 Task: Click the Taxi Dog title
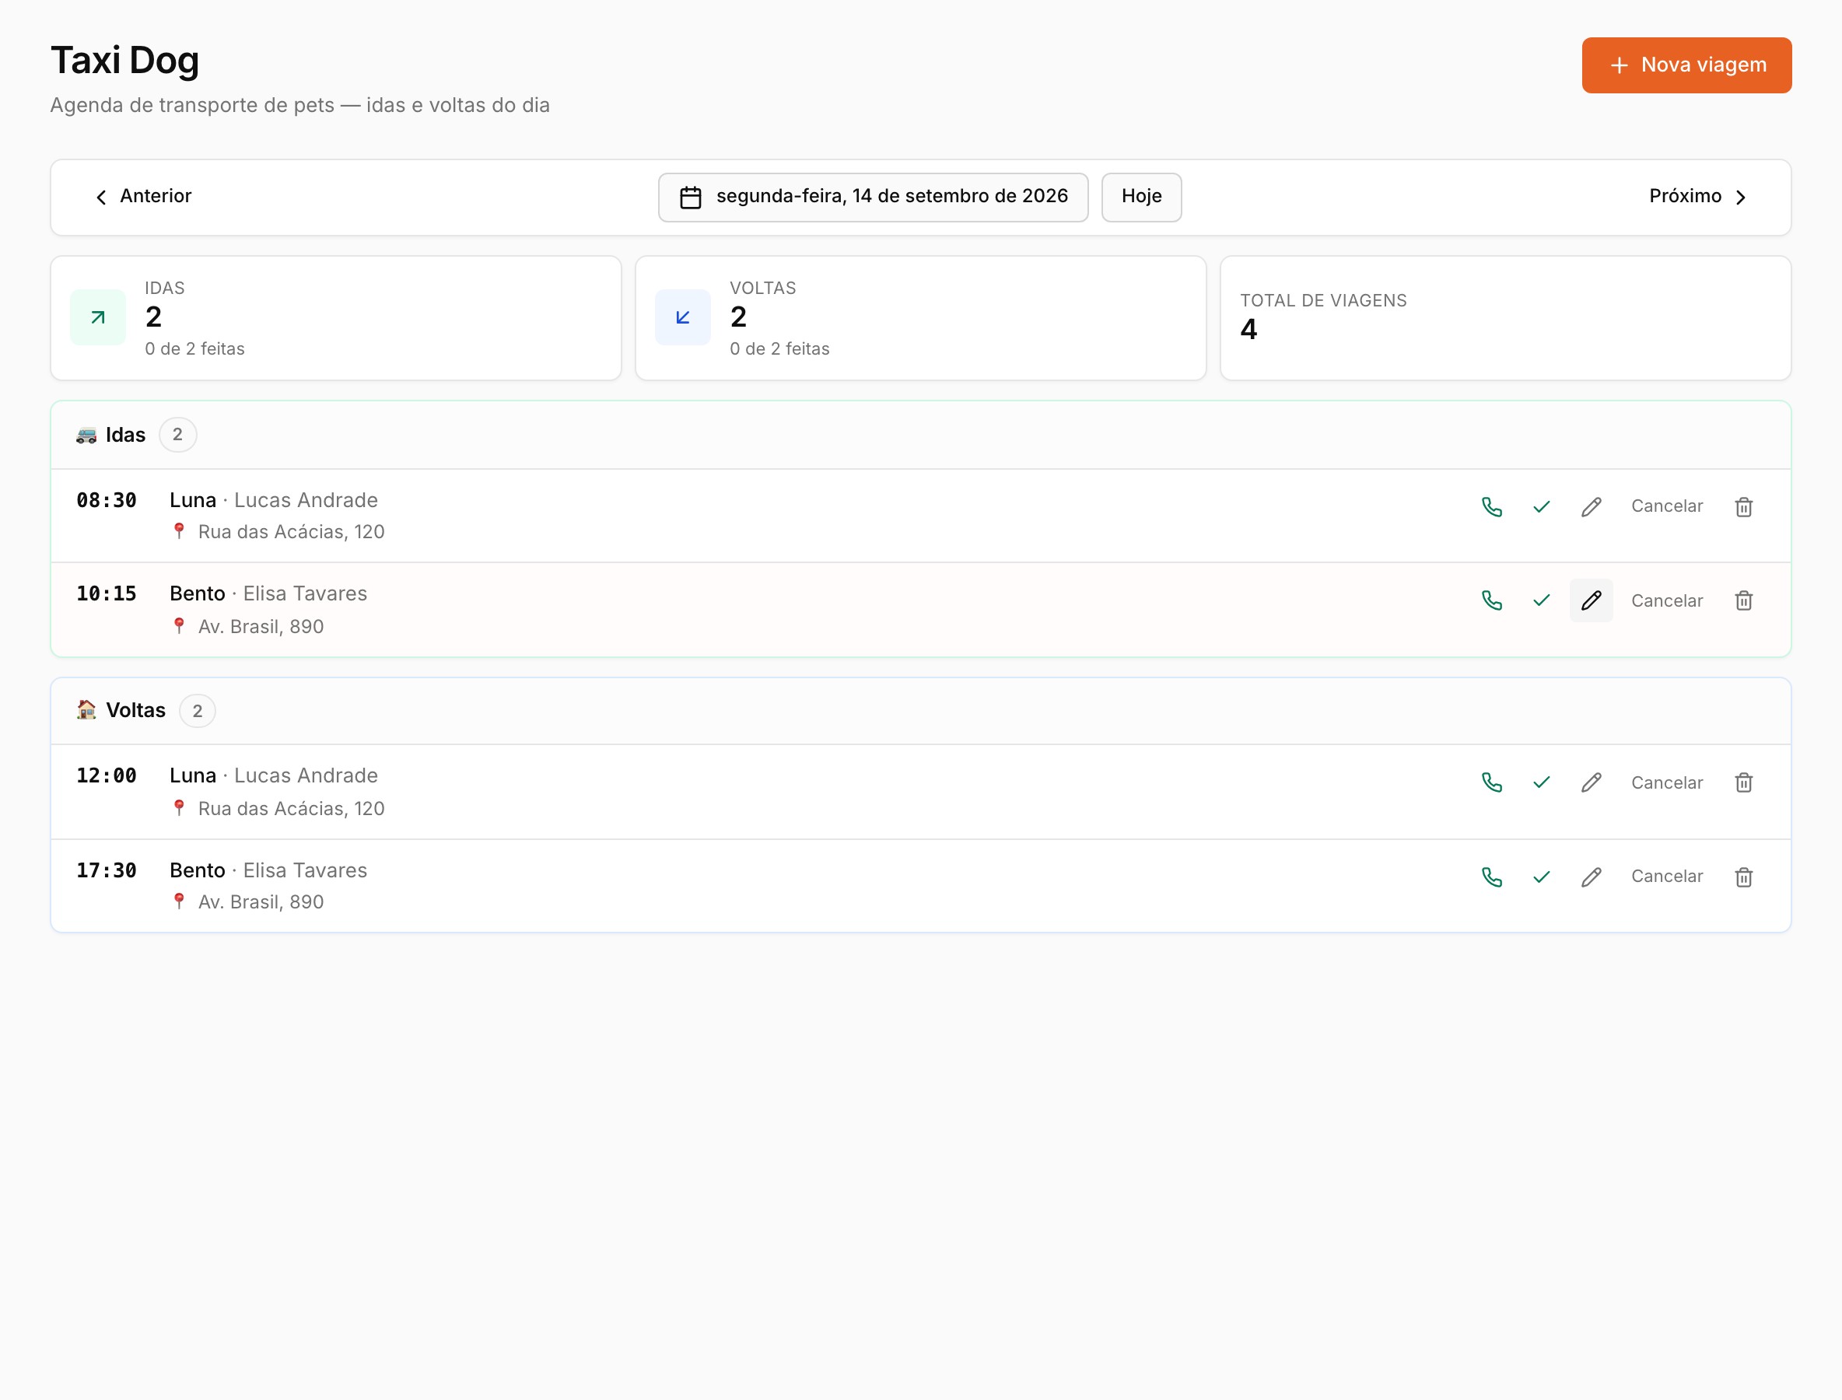(125, 61)
